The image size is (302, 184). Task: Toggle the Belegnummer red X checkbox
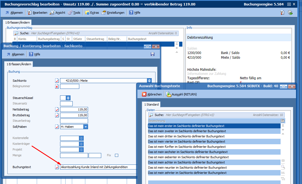pyautogui.click(x=57, y=87)
